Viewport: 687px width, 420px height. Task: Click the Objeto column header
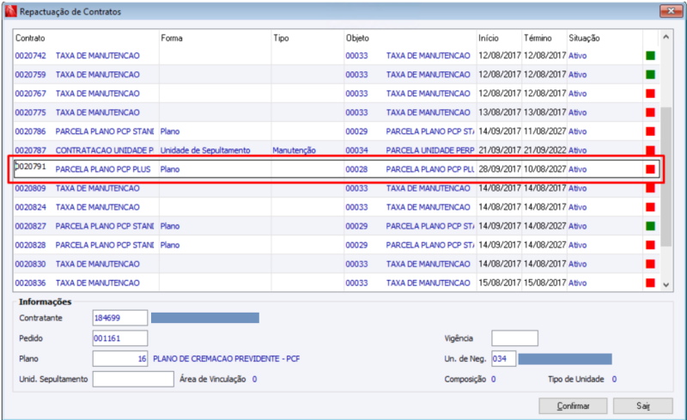point(357,38)
